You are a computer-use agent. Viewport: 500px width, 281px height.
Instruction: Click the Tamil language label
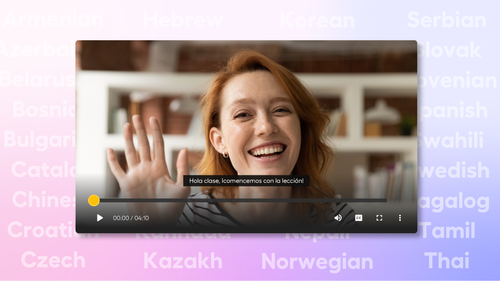tap(448, 230)
